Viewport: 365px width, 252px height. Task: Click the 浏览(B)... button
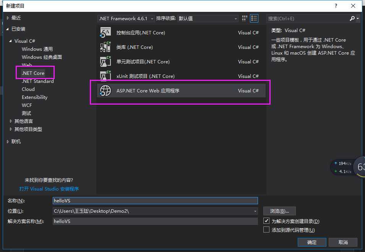(x=279, y=211)
